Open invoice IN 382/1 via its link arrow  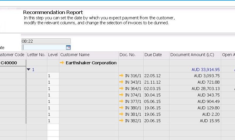[x=121, y=120]
